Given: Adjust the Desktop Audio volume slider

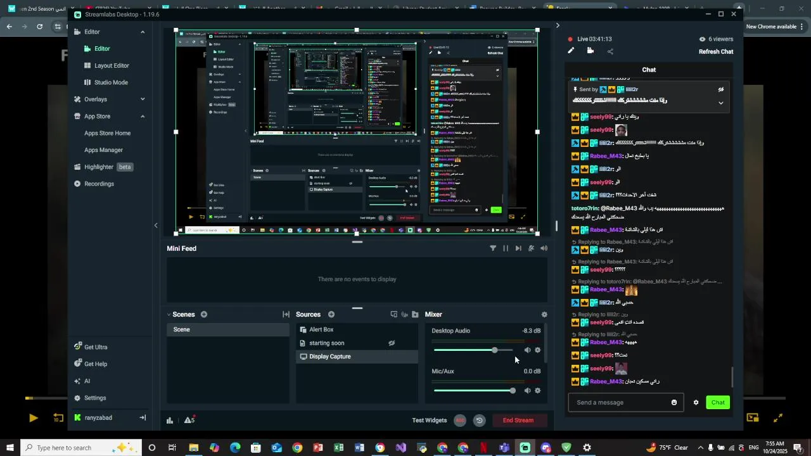Looking at the screenshot, I should 473,350.
